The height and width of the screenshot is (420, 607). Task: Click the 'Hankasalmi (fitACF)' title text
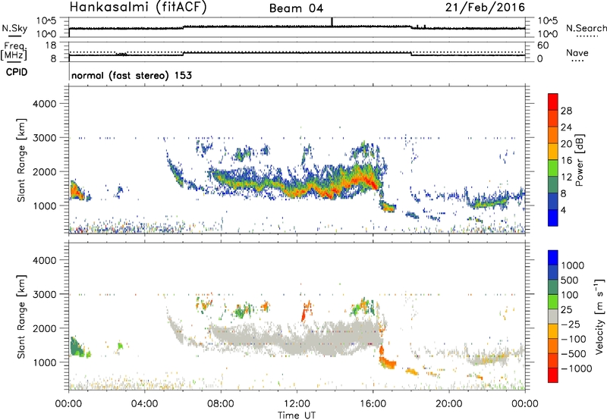point(138,7)
